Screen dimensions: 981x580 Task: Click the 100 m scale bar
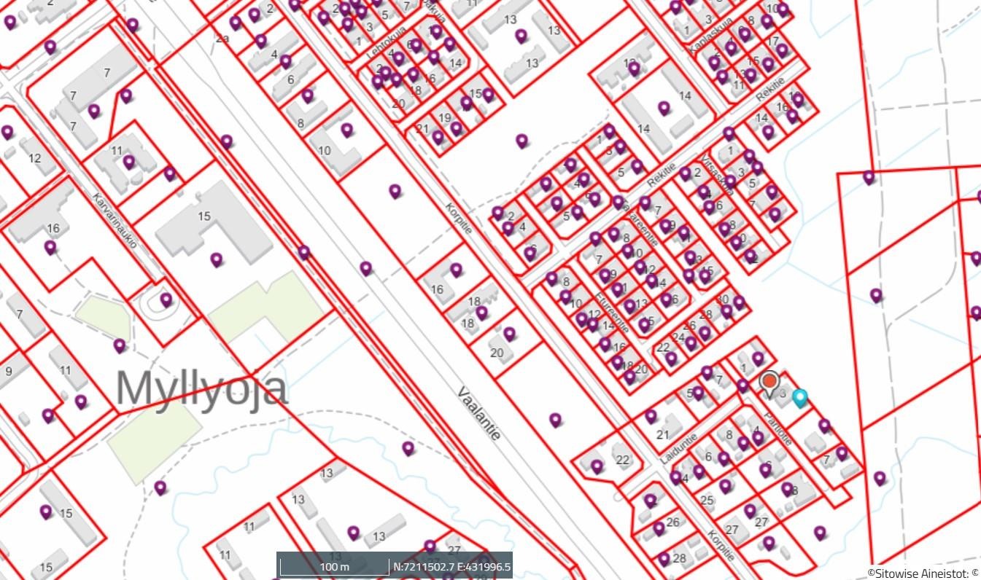pyautogui.click(x=334, y=566)
